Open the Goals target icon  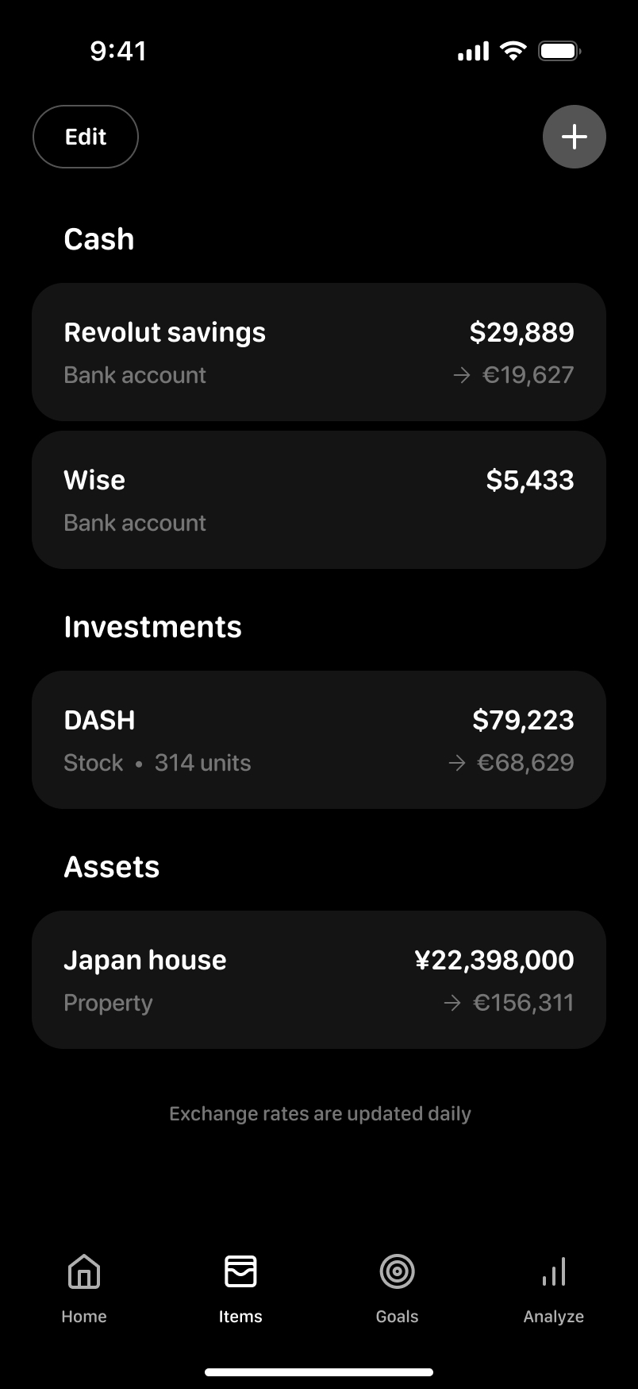(397, 1271)
